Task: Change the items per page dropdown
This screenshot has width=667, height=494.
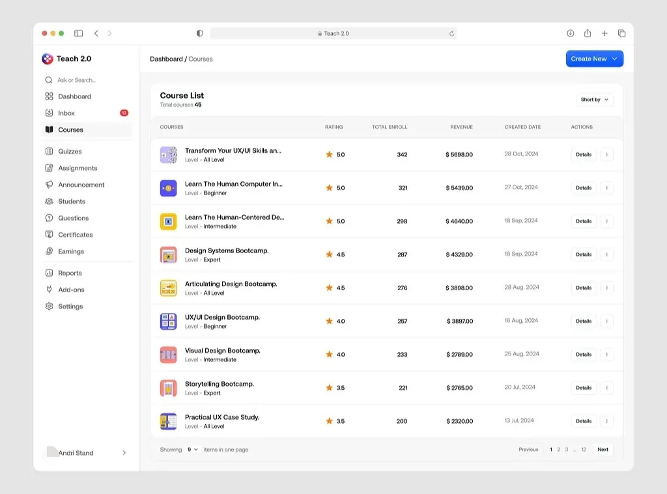Action: click(193, 449)
